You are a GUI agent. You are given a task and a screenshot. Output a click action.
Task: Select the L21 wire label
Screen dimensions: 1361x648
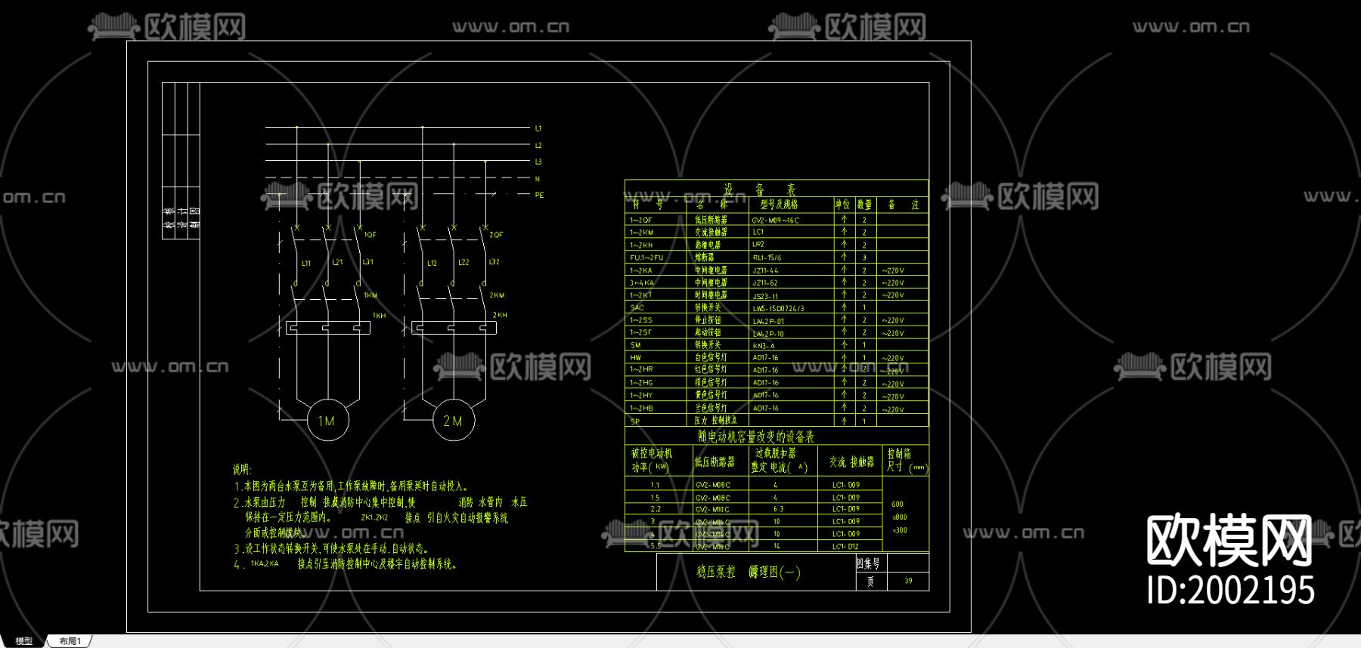coord(337,262)
